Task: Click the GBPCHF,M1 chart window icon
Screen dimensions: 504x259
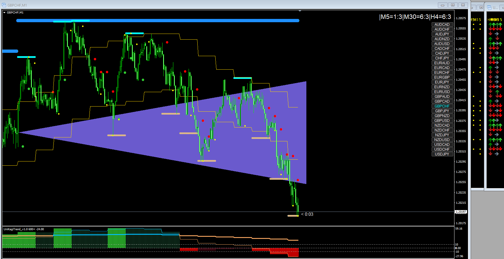Action: tap(4, 5)
